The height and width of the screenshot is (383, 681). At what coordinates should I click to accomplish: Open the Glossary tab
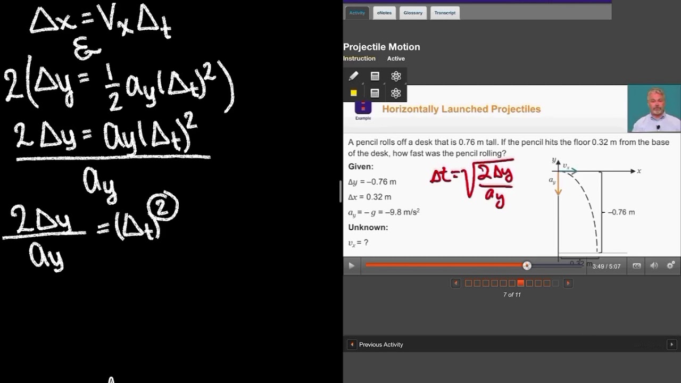(413, 13)
